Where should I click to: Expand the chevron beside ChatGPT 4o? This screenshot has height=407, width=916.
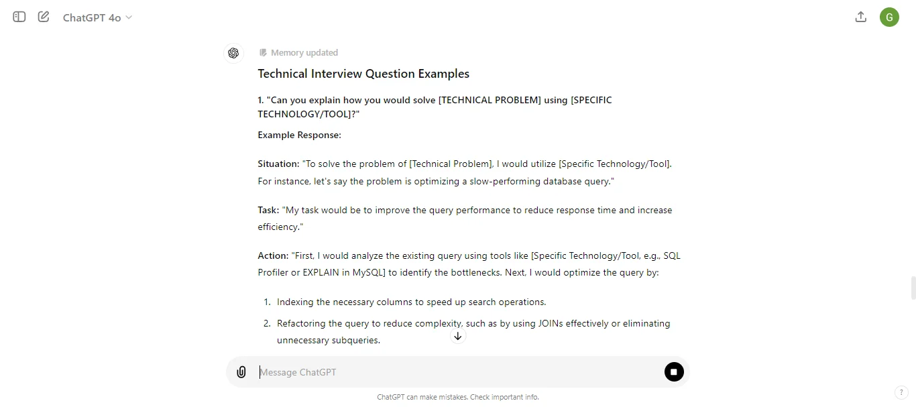(x=129, y=18)
